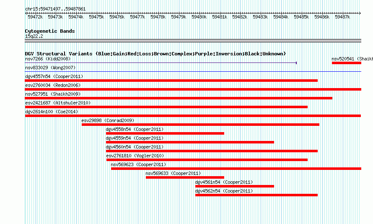Click the esv2760034 (Redon2006) label
373x224 pixels.
coord(53,85)
